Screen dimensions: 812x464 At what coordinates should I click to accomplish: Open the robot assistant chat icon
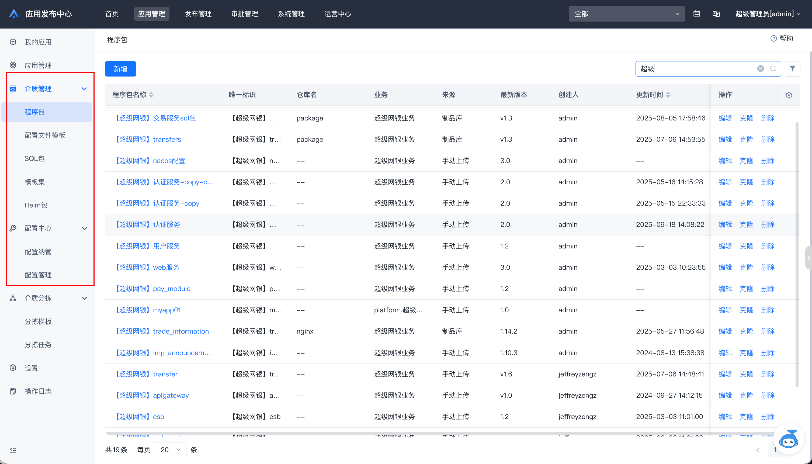coord(789,439)
